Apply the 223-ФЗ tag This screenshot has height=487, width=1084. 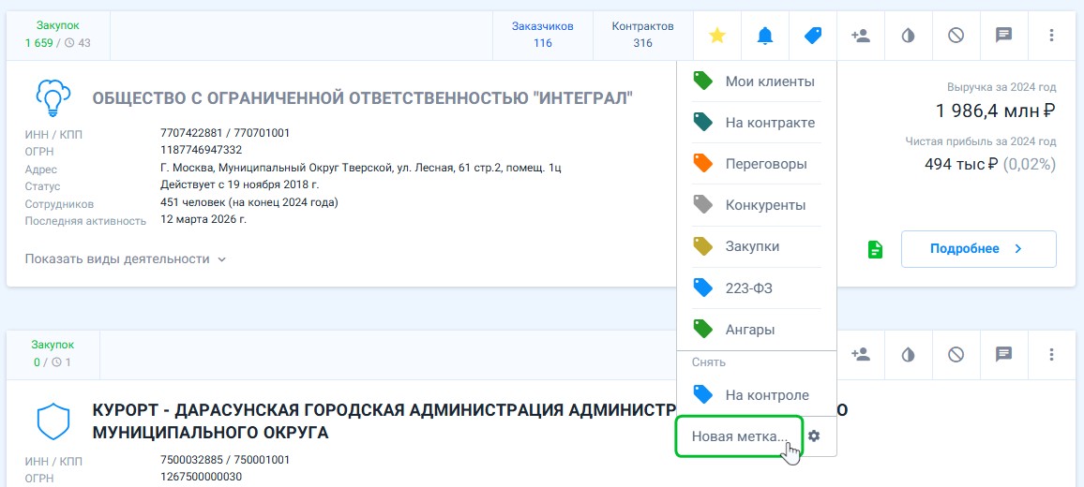(757, 288)
